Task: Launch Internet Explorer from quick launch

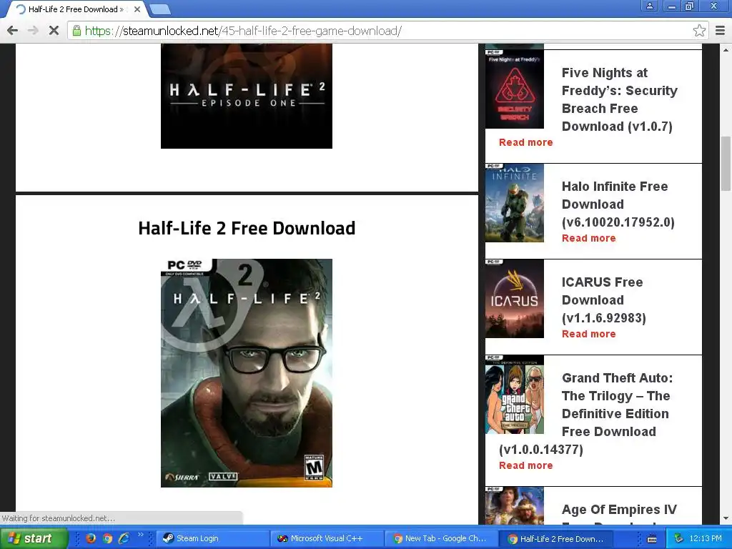Action: click(x=124, y=539)
